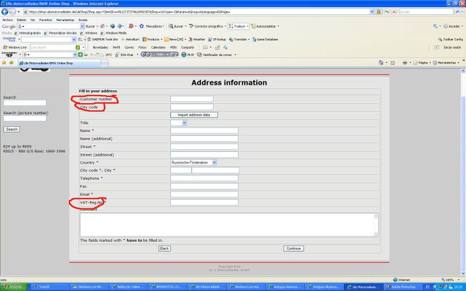This screenshot has width=466, height=291.
Task: Open the Página dropdown menu
Action: 422,63
